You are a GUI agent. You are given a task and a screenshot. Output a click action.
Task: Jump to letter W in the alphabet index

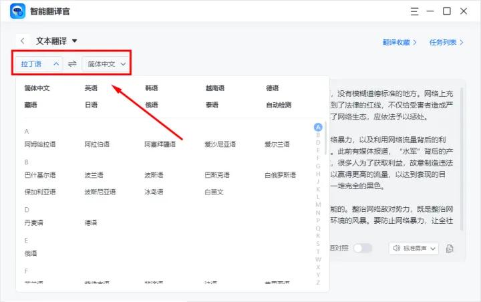pos(318,259)
